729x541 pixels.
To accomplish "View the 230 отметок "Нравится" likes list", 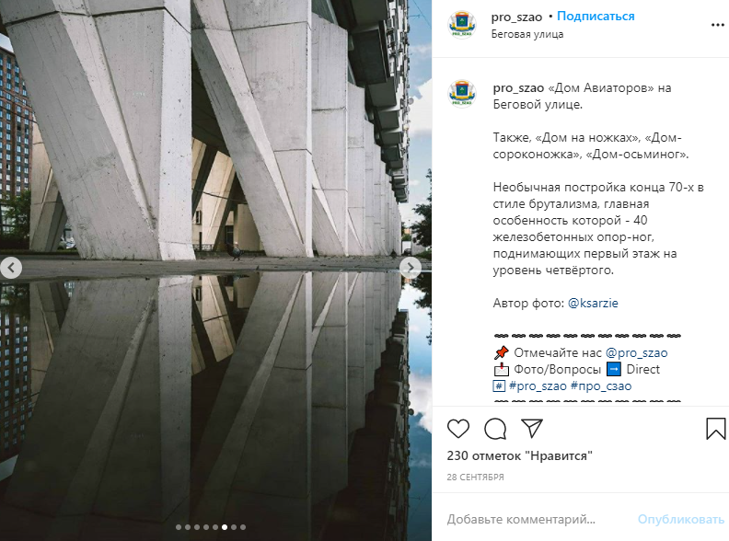I will tap(519, 455).
